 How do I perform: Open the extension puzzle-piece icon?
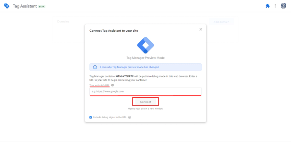[x=267, y=6]
